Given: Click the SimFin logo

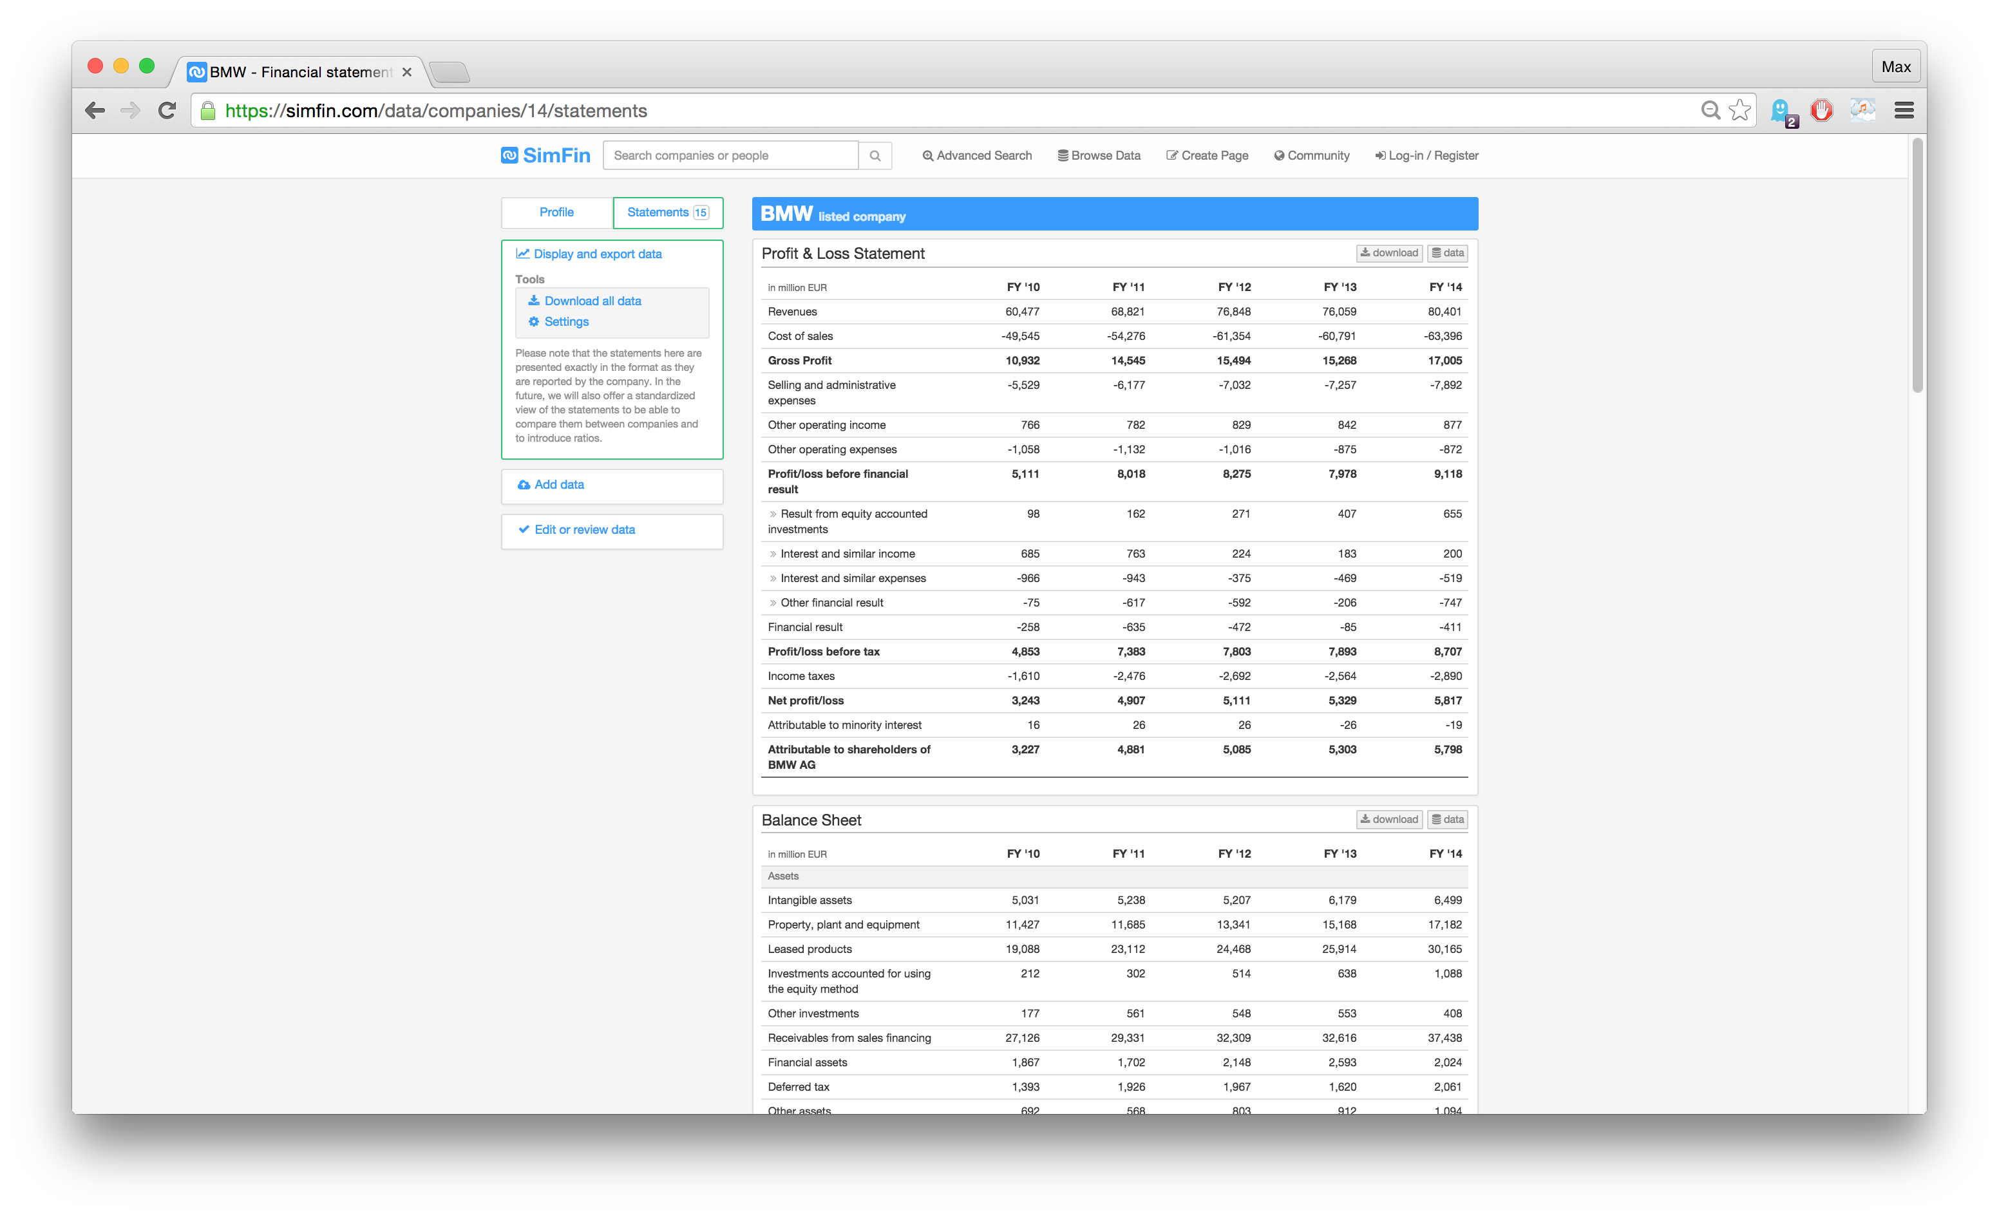Looking at the screenshot, I should pos(545,156).
